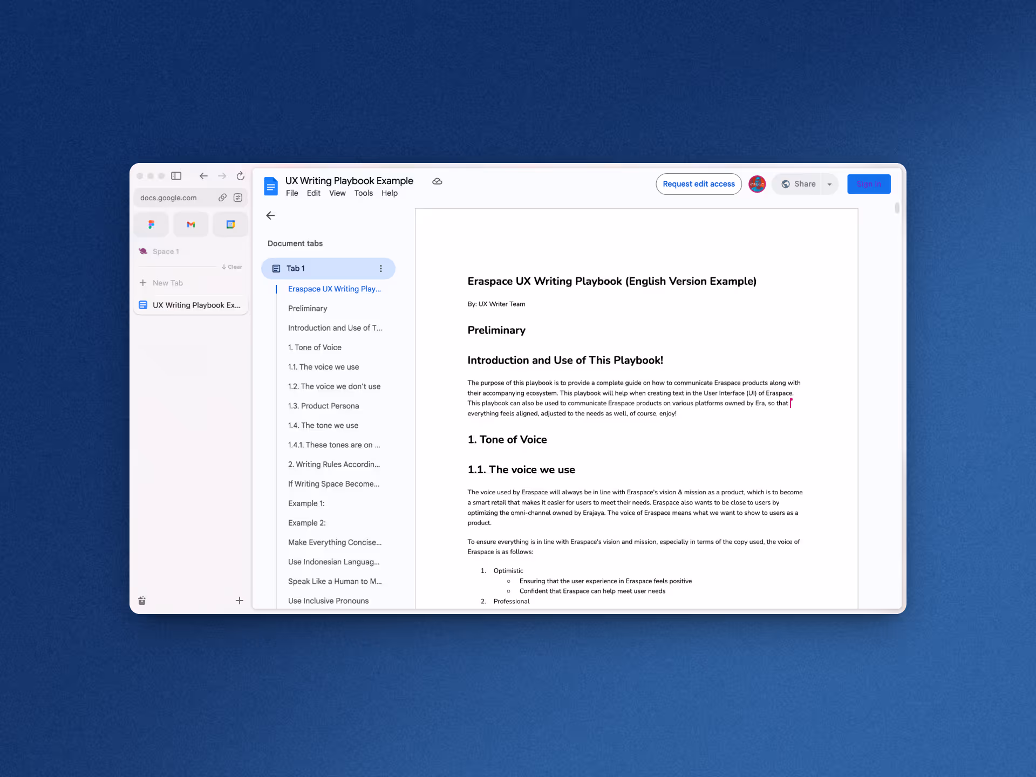Viewport: 1036px width, 777px height.
Task: Jump to 1.1. The voice we use outline item
Action: [x=323, y=367]
